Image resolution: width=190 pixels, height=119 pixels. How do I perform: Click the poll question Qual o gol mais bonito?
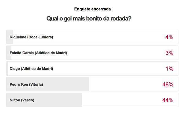(x=89, y=19)
